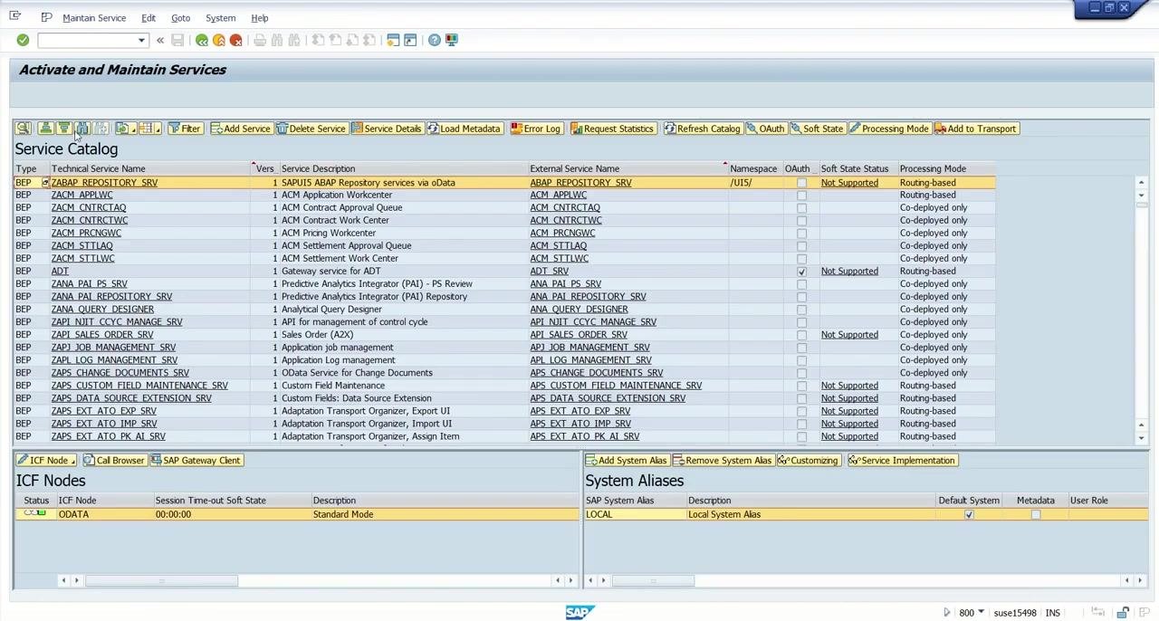Toggle OAuth checkbox for ZABAP_REPOSITORY_SRV row
The image size is (1159, 621).
pos(801,183)
